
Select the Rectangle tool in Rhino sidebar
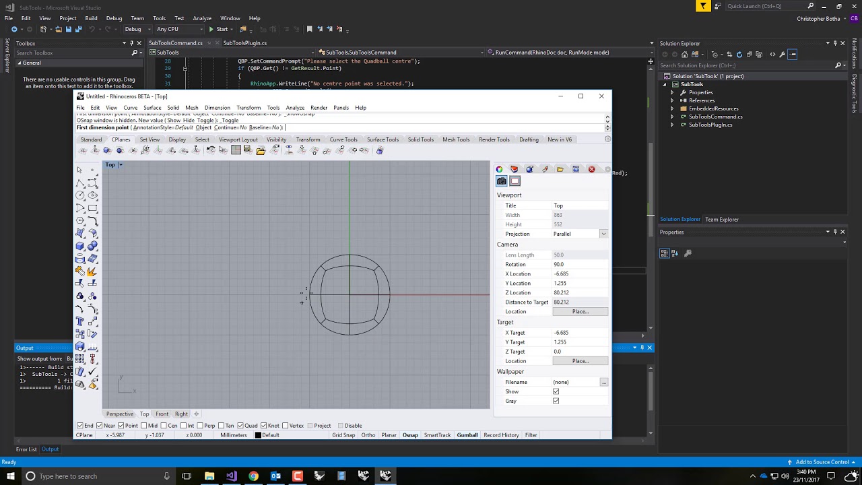93,208
